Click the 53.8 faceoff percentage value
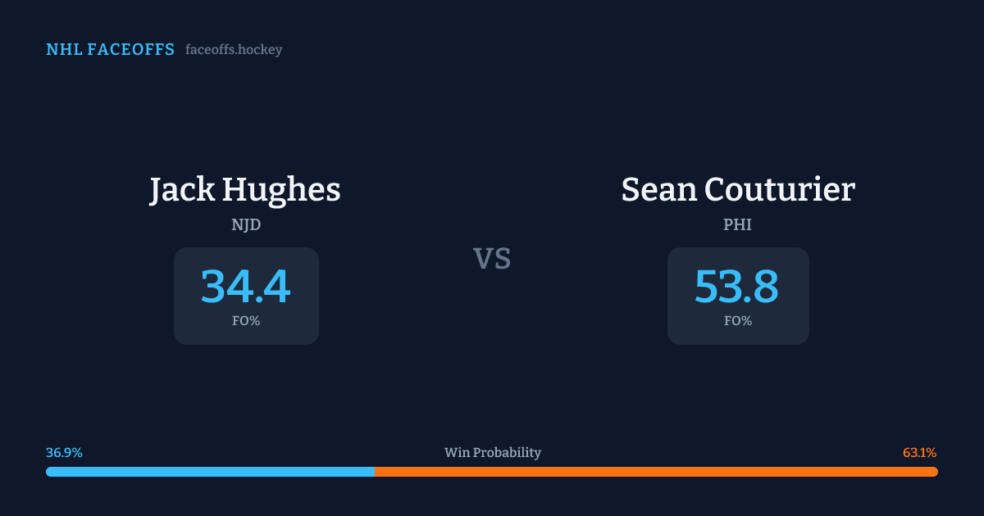The height and width of the screenshot is (516, 984). [737, 287]
